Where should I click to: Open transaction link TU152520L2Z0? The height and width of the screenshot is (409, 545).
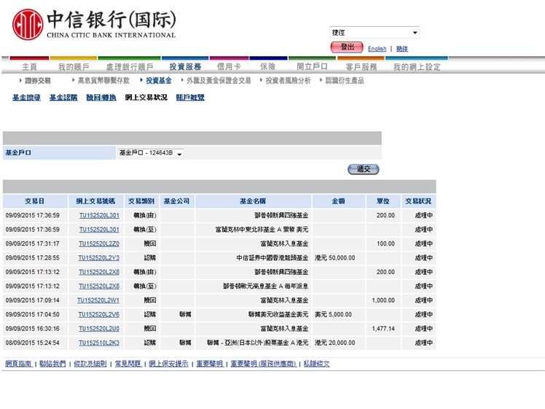click(99, 244)
